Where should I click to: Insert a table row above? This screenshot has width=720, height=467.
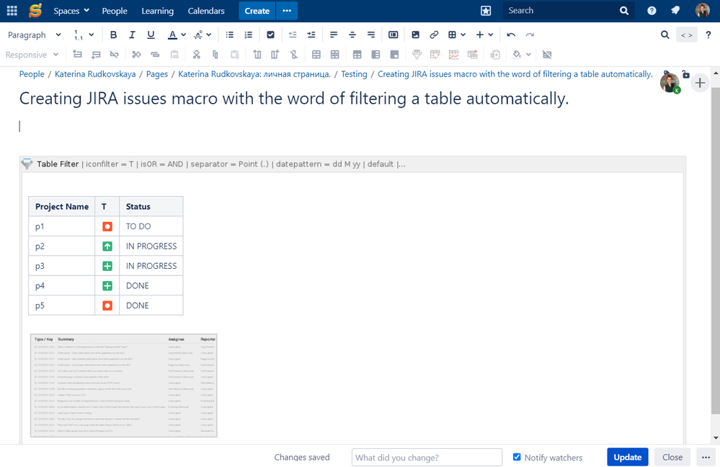click(x=77, y=55)
